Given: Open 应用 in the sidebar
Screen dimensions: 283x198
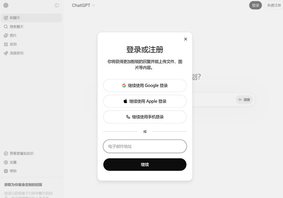Looking at the screenshot, I should [x=32, y=44].
